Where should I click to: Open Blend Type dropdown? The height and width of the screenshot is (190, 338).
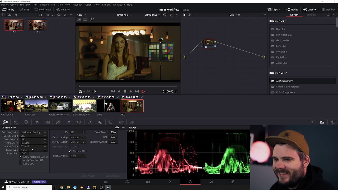(x=33, y=150)
